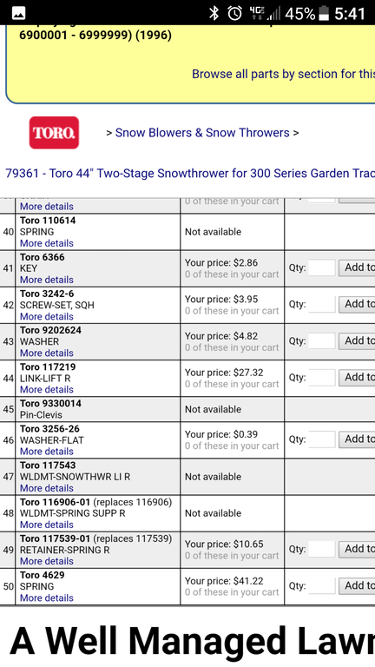Add Toro 3256-26 WASHER-FLAT to cart
Viewport: 375px width, 667px height.
[357, 439]
